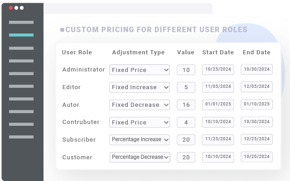Viewport: 290px width, 181px height.
Task: Click the red window close dot
Action: coord(11,8)
